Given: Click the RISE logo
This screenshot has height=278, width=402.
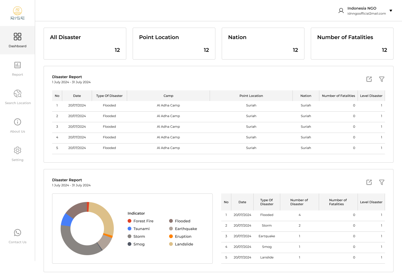Looking at the screenshot, I should coord(18,13).
